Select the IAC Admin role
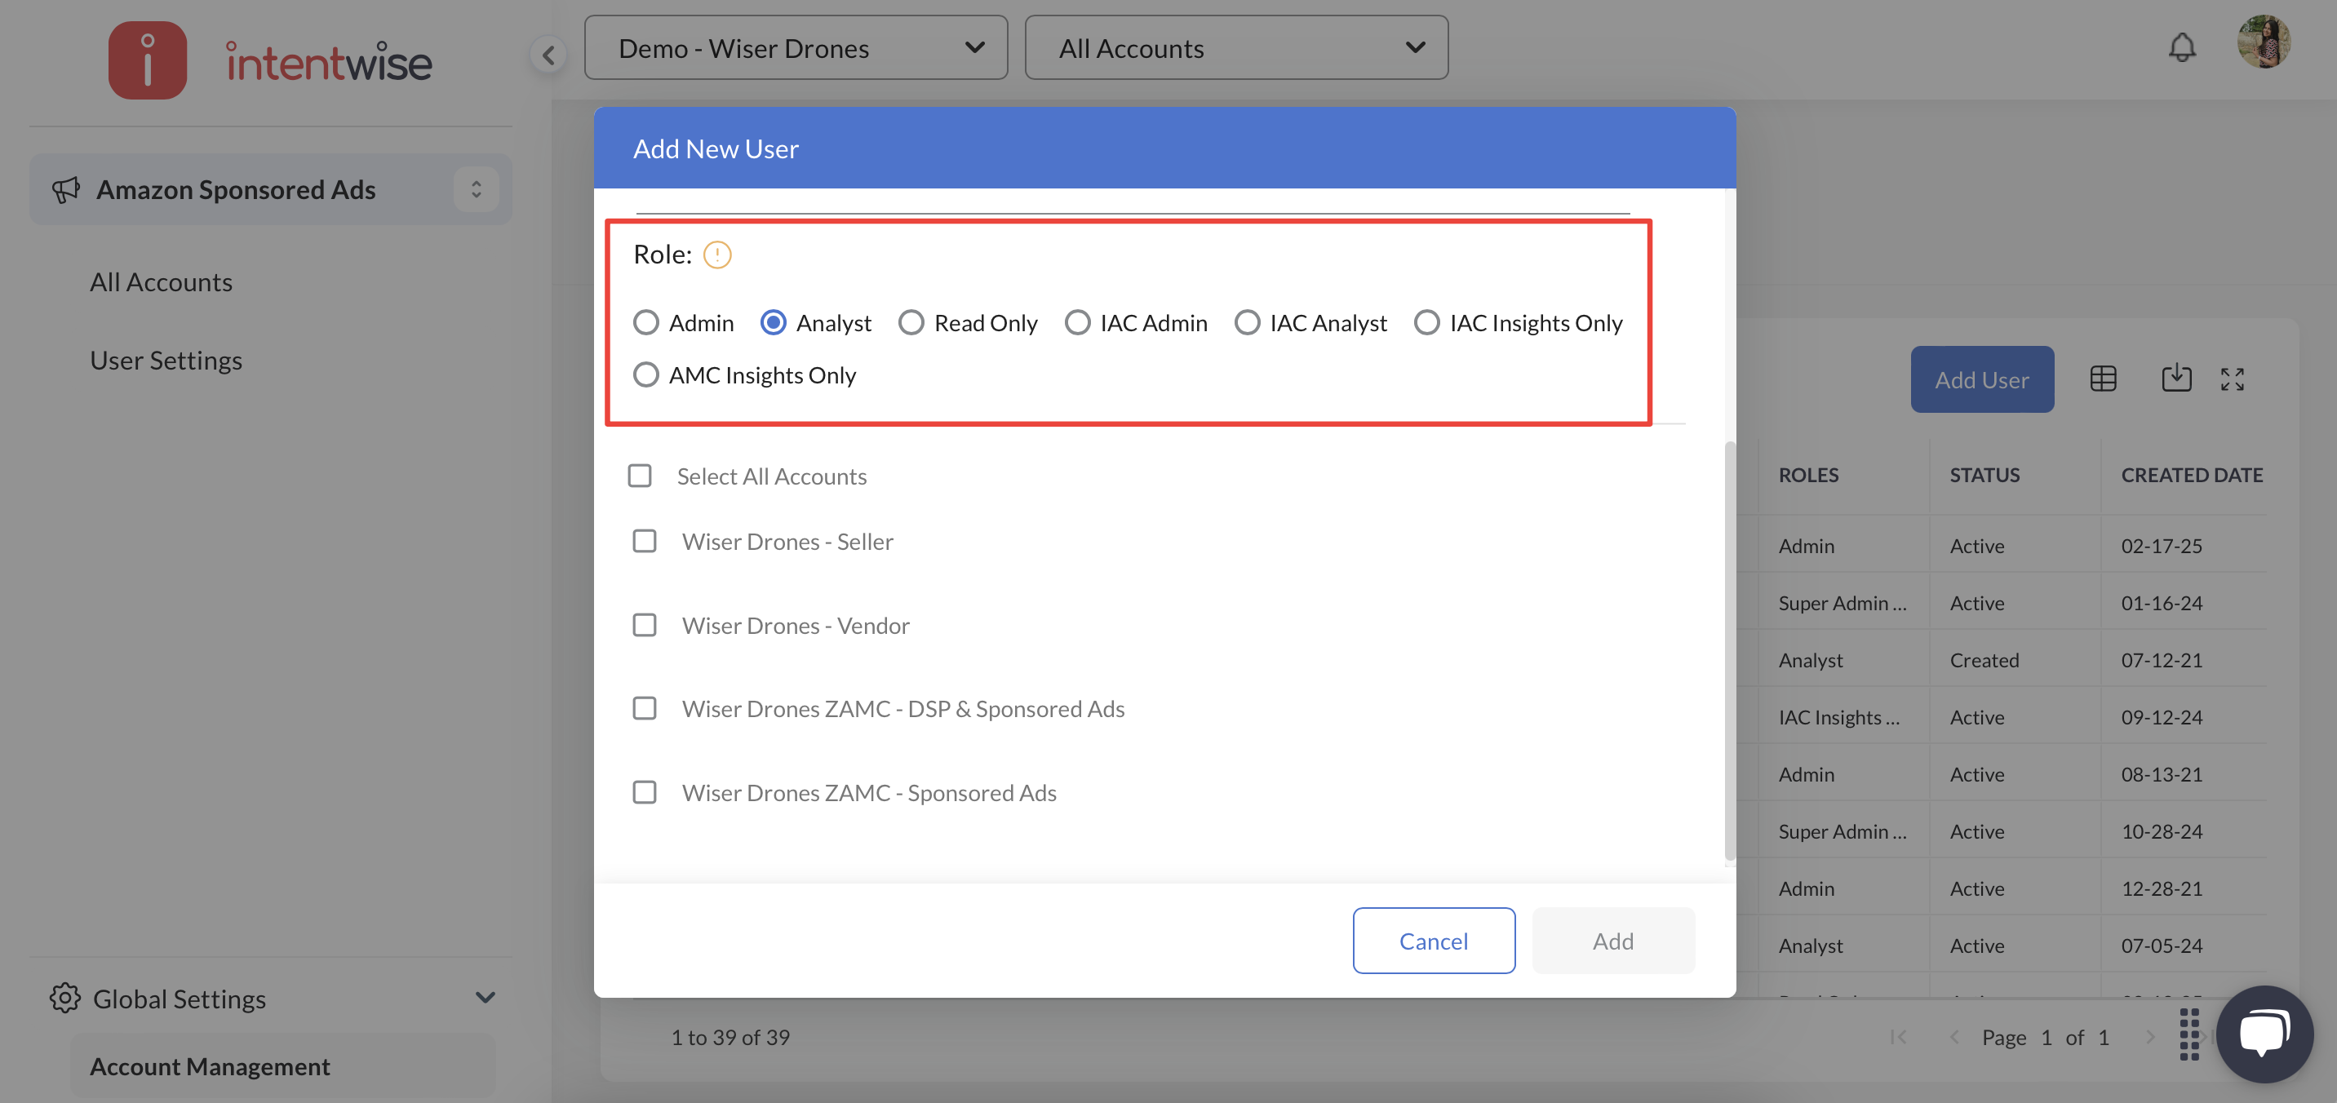Screen dimensions: 2337x1103 click(1077, 323)
